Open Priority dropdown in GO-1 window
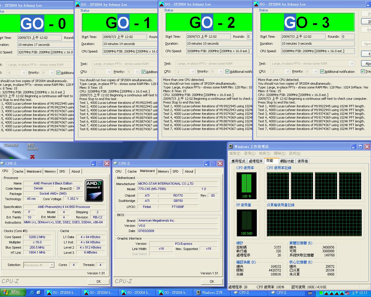The width and height of the screenshot is (371, 297). (137, 72)
